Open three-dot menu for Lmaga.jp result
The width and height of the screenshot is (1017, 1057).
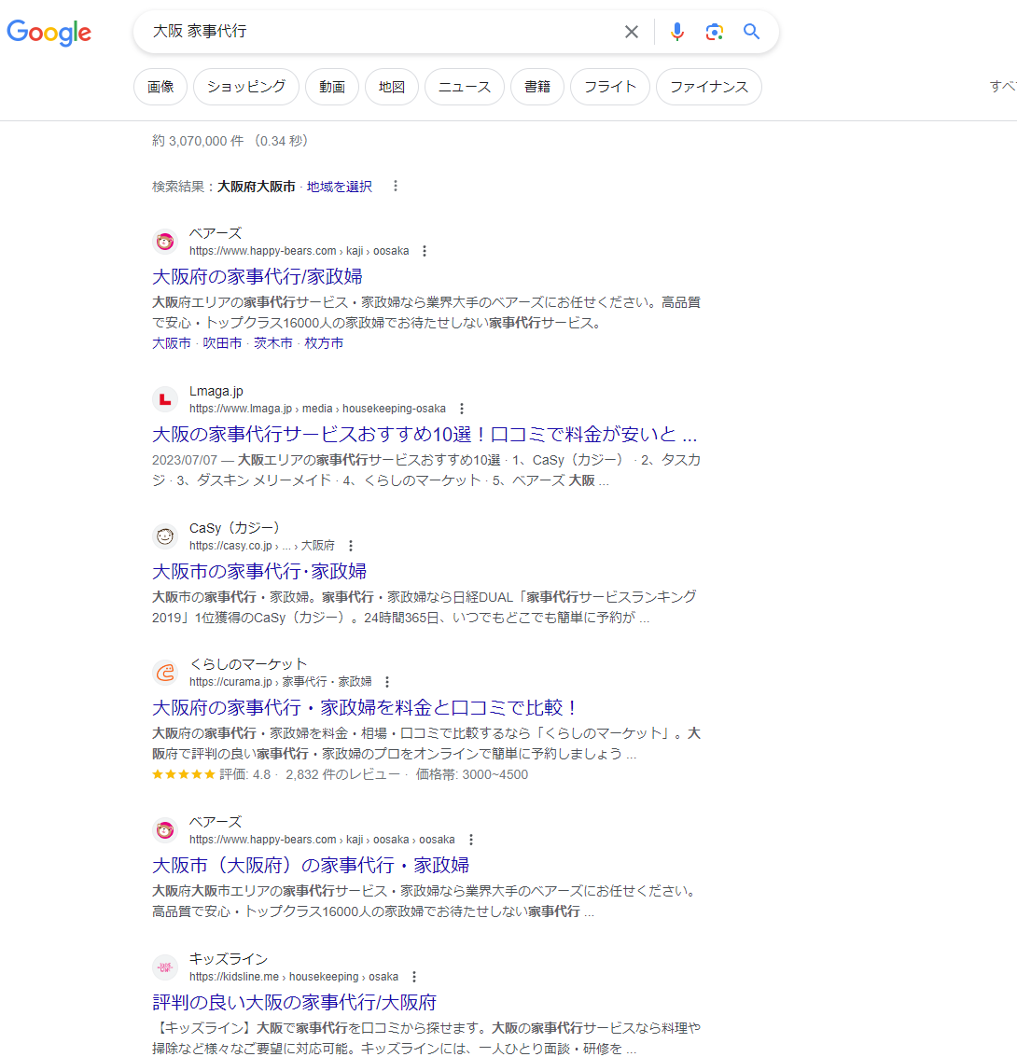click(x=462, y=409)
